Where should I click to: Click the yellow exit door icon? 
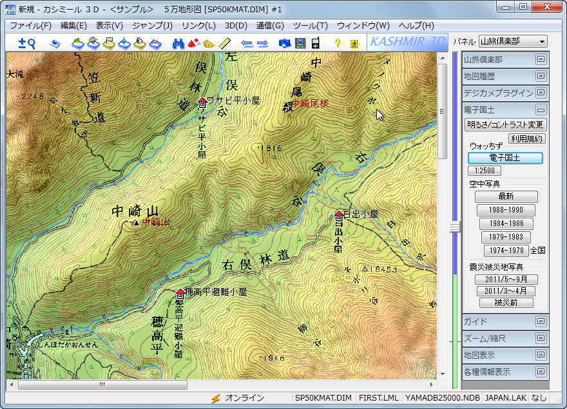[354, 44]
